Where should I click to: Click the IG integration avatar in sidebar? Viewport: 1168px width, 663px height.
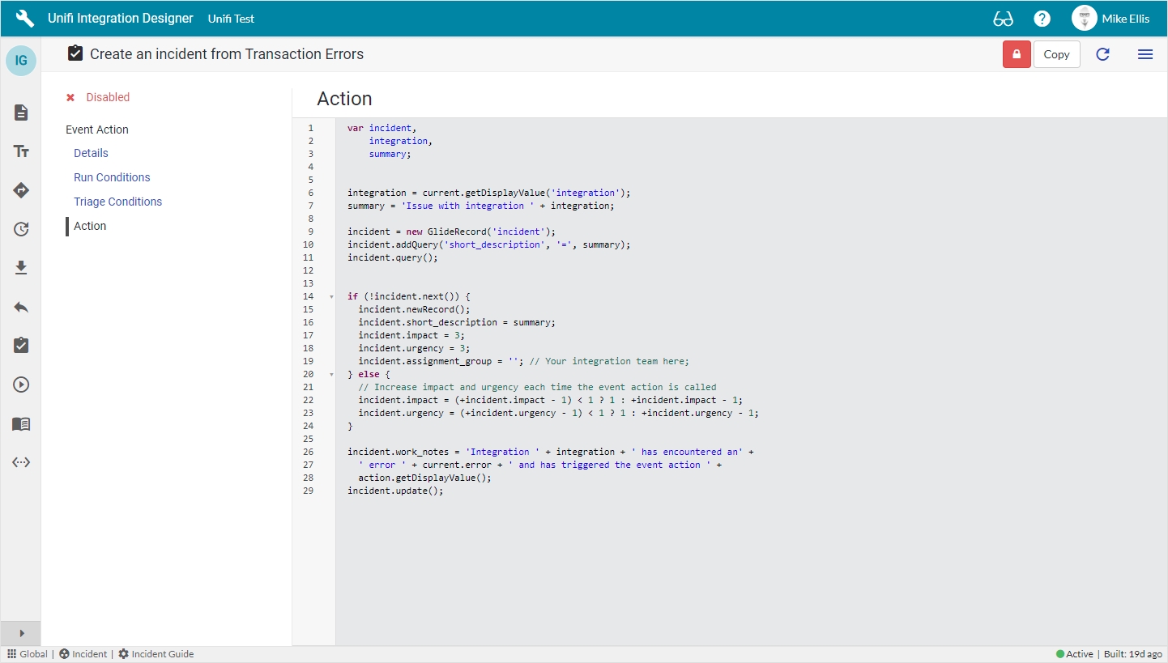click(x=21, y=61)
